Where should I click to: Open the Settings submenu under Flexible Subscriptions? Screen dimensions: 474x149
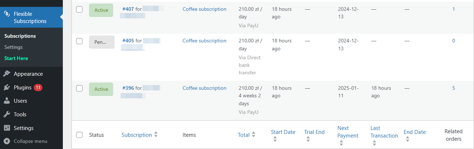[x=14, y=47]
